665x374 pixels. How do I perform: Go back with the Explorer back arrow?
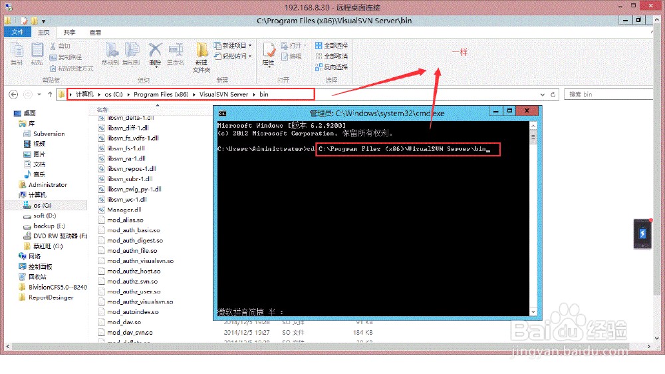tap(13, 94)
